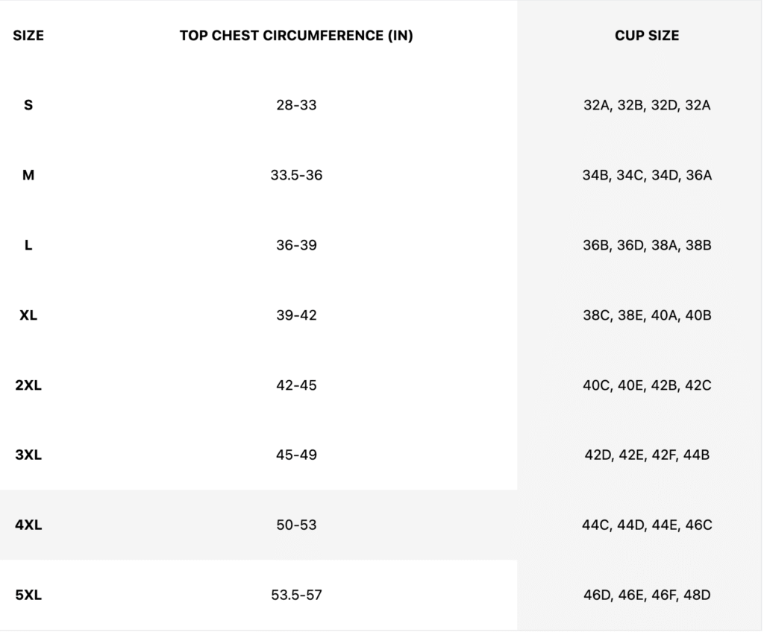Click cup sizes 38C, 38E, 40A, 40B
This screenshot has height=632, width=764.
(x=647, y=315)
